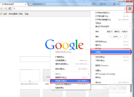
Task: Select 打开新的窗口(N) menu item
Action: 111,16
